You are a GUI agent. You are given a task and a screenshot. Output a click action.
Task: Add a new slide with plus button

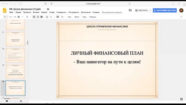click(x=5, y=17)
